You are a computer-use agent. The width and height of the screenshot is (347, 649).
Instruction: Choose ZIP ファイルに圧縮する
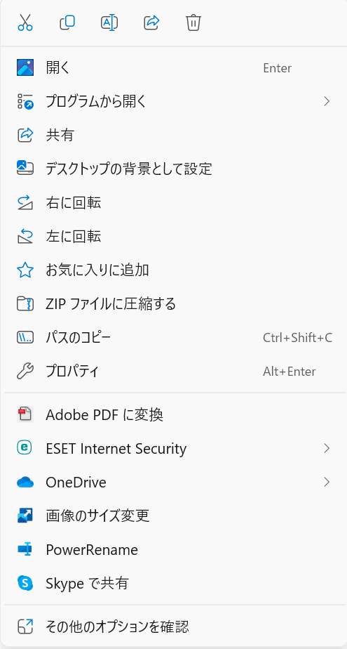coord(174,304)
